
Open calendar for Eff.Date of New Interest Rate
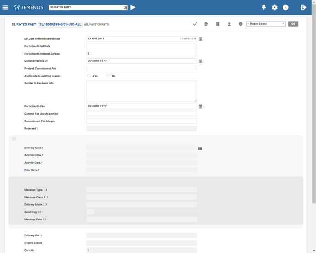pos(201,39)
